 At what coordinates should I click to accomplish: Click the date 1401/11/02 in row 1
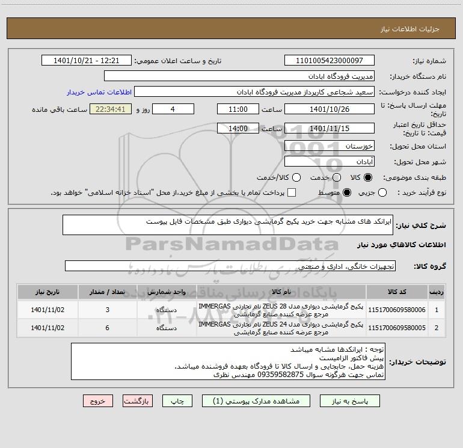[x=48, y=310]
